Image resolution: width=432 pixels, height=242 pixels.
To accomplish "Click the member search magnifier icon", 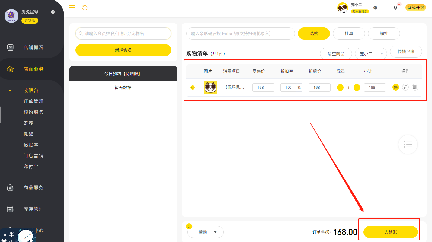I will [81, 33].
